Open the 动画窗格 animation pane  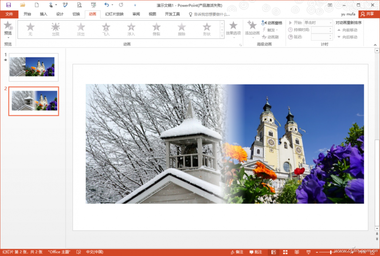click(272, 23)
